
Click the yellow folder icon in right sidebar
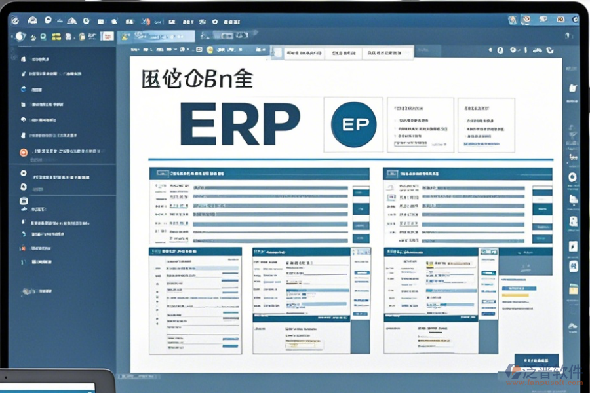pos(573,288)
